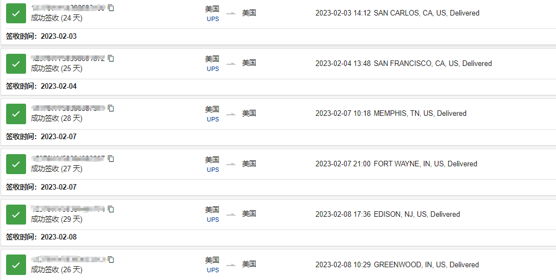The image size is (556, 280).
Task: Copy tracking number of Greenwood shipment
Action: [x=111, y=259]
